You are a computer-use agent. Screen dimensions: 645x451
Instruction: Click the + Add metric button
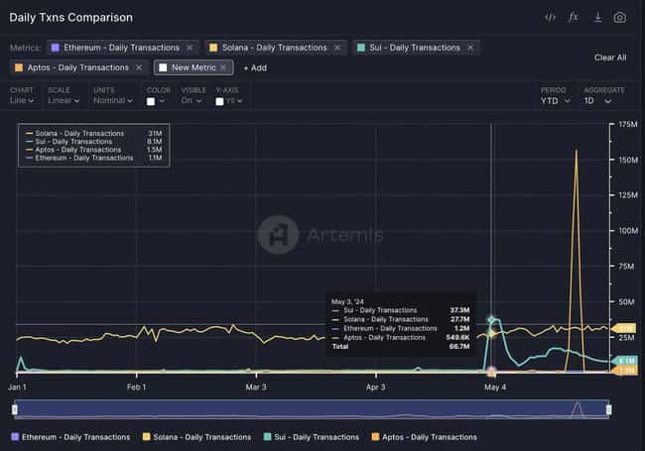coord(255,67)
